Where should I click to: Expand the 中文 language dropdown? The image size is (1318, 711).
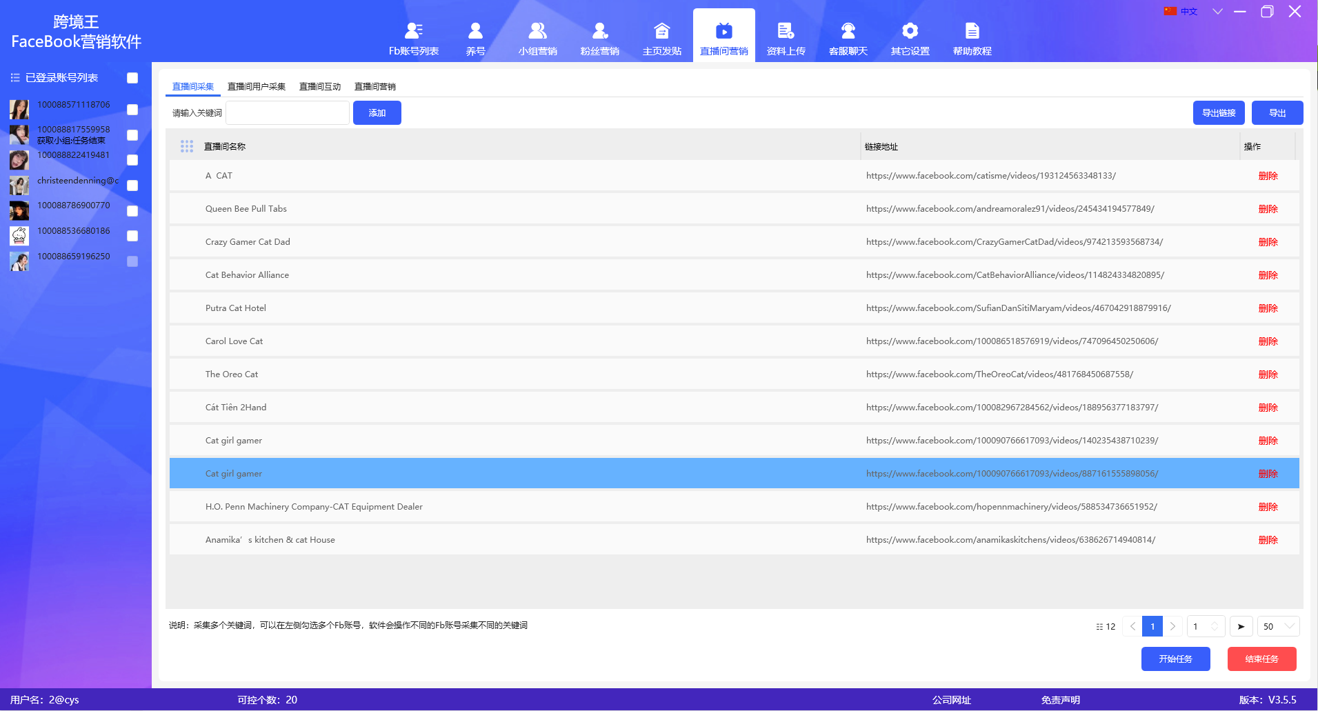[x=1181, y=12]
